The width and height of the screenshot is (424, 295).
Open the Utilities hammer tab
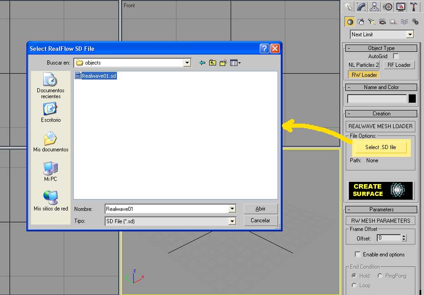click(414, 7)
